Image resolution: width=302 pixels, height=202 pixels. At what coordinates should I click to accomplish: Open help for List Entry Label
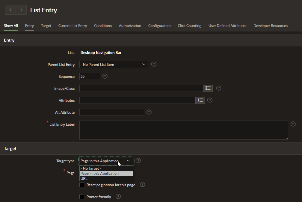(x=293, y=124)
